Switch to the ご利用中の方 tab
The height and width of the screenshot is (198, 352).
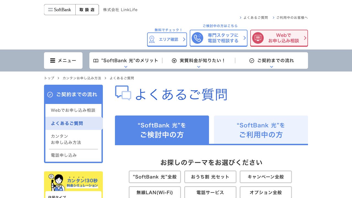click(x=261, y=130)
